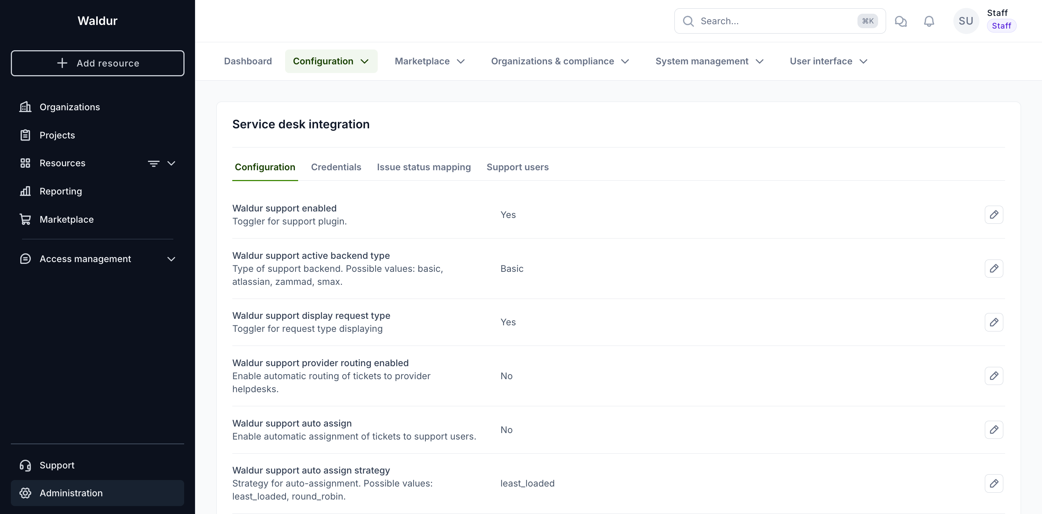Open the chat messages icon
1042x514 pixels.
pos(901,21)
